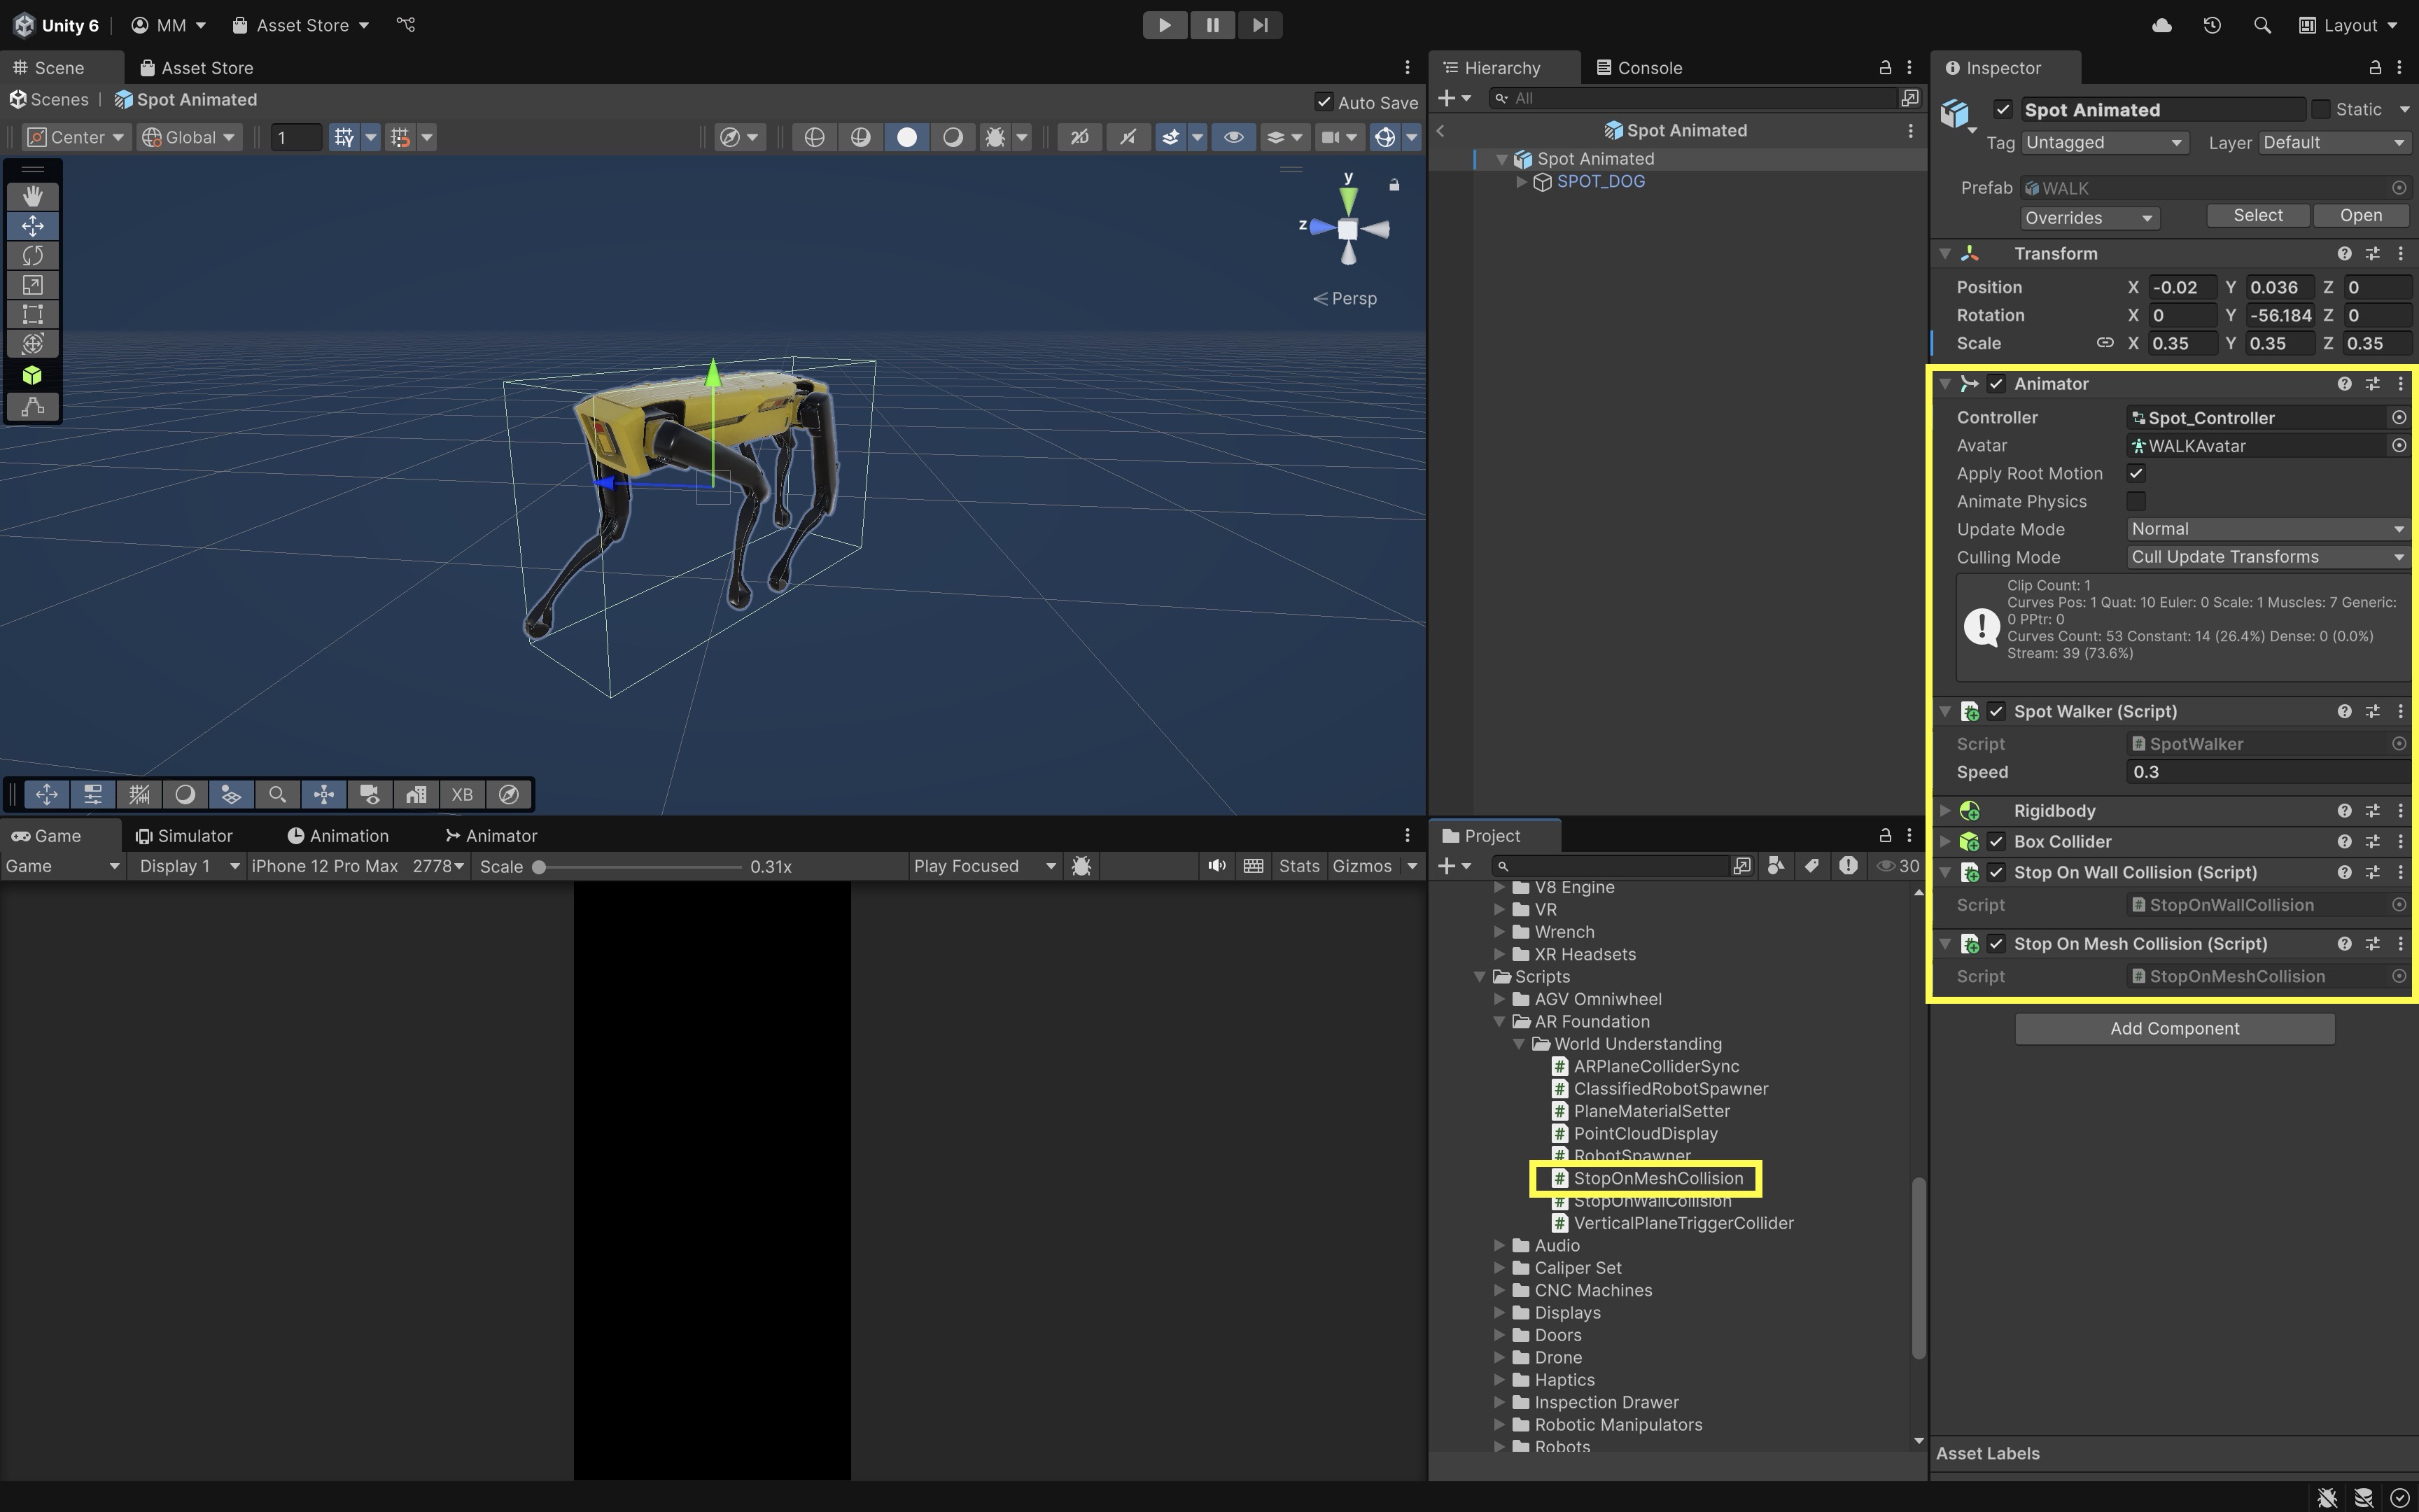Click the Pause button
Screen dimensions: 2419x1512
point(1212,25)
